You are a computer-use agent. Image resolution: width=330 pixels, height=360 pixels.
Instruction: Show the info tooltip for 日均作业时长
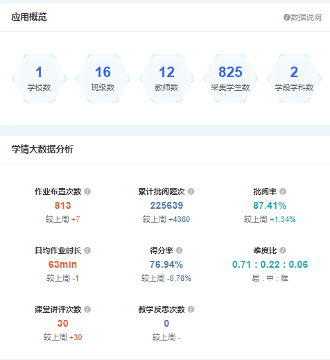point(87,250)
